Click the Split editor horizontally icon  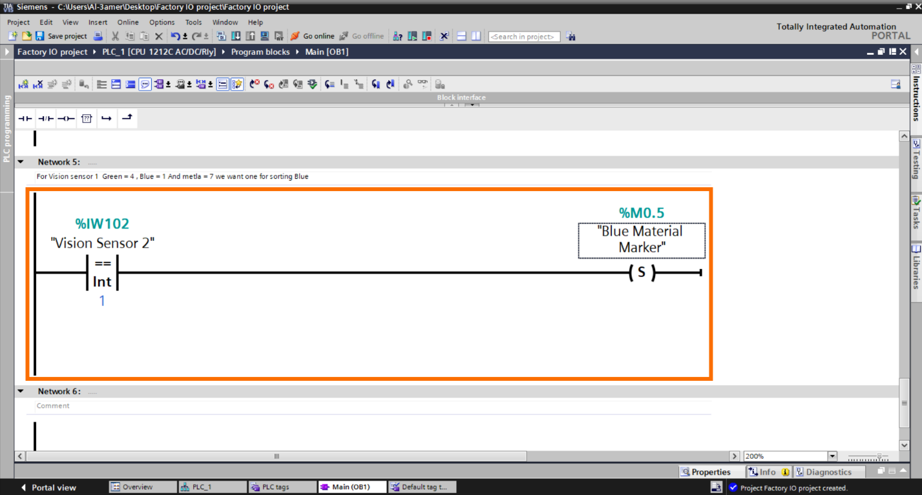(461, 36)
